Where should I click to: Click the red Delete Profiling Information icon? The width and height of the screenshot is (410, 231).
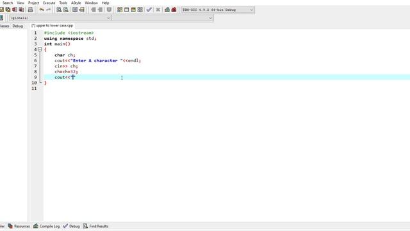point(174,10)
